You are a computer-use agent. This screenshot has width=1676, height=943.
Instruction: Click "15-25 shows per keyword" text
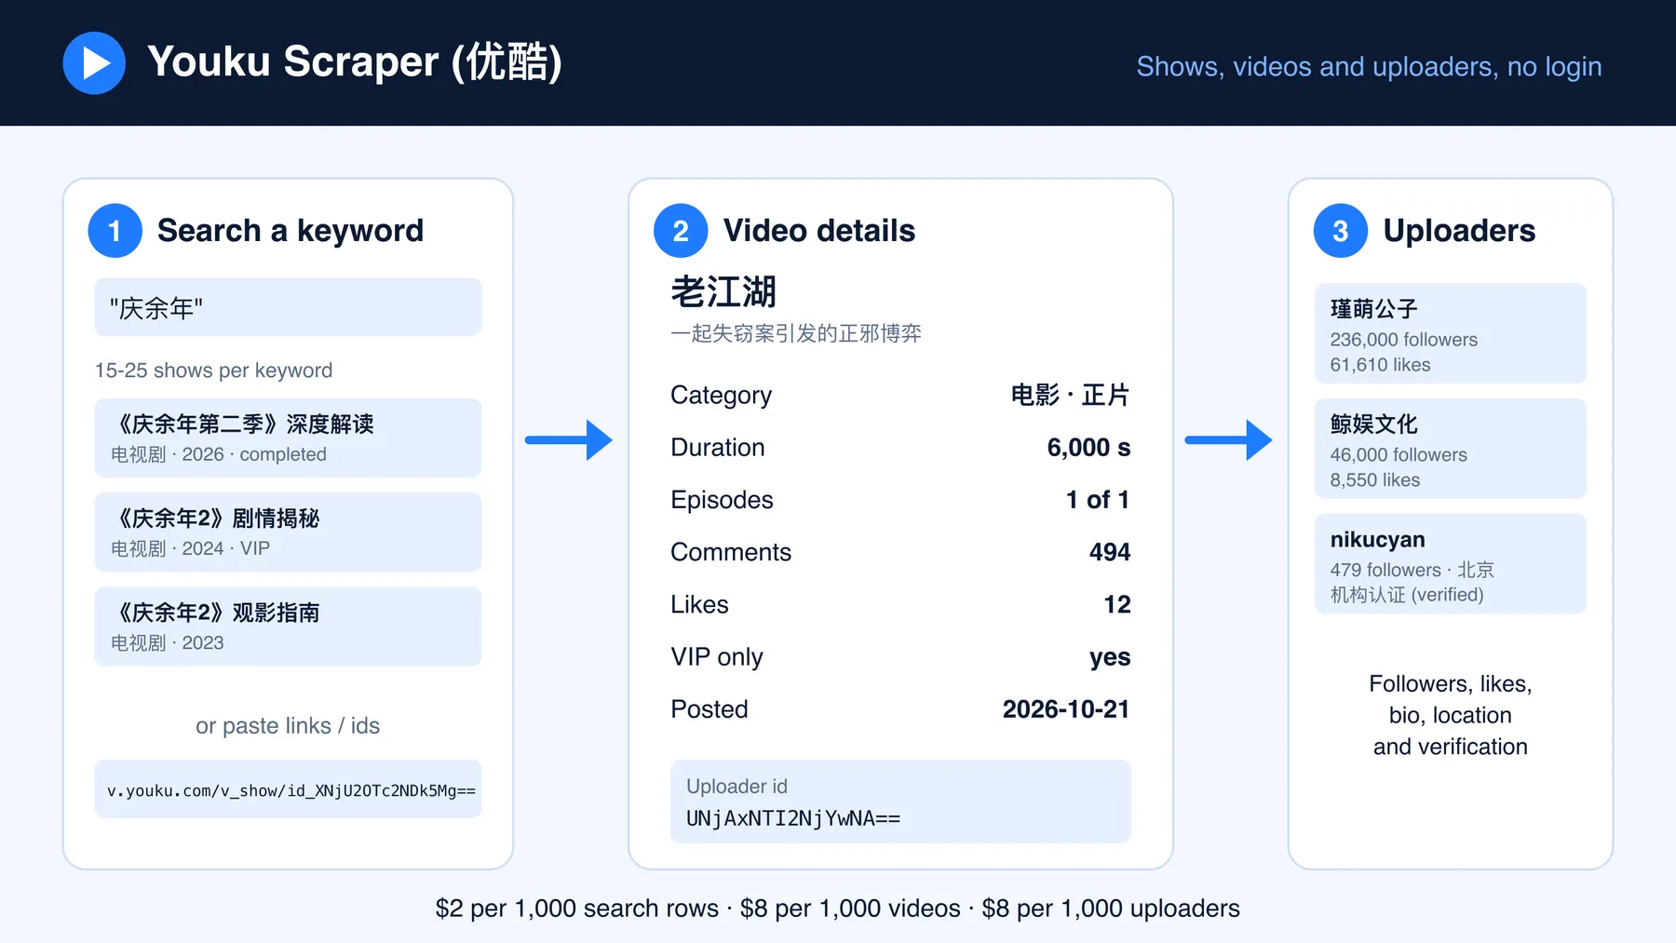[x=213, y=370]
